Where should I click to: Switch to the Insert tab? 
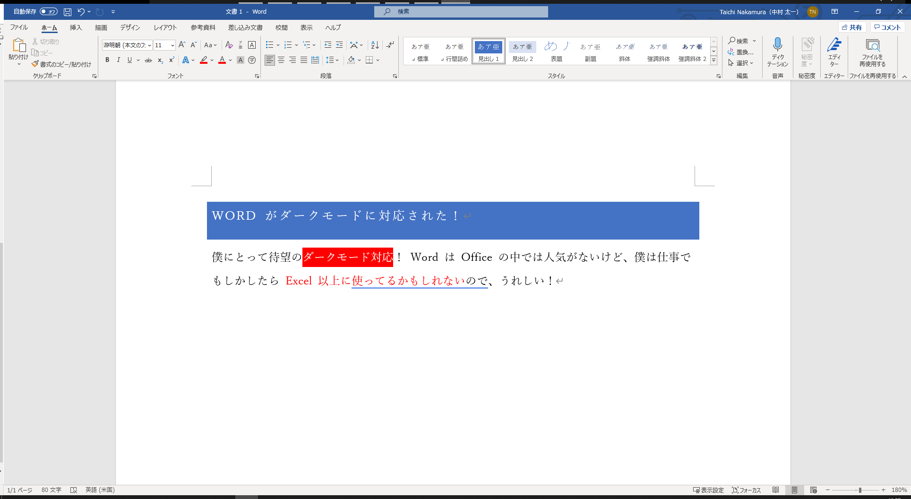pyautogui.click(x=76, y=27)
